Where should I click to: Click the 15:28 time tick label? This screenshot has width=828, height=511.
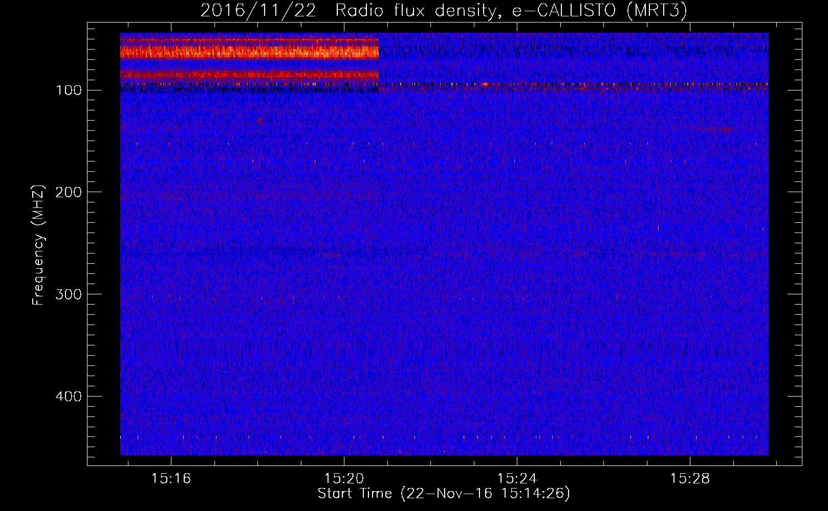pos(690,478)
